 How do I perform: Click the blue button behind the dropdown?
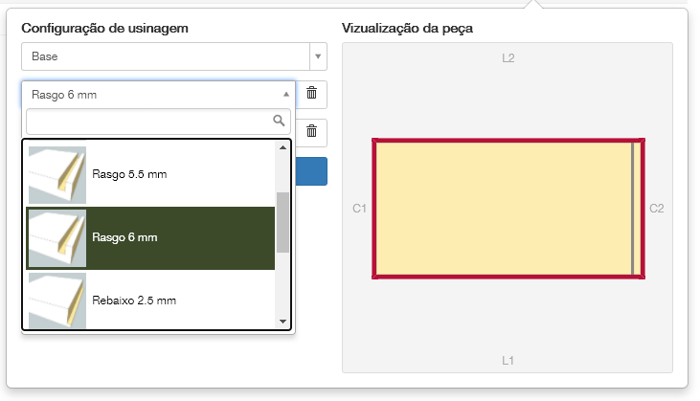[312, 171]
